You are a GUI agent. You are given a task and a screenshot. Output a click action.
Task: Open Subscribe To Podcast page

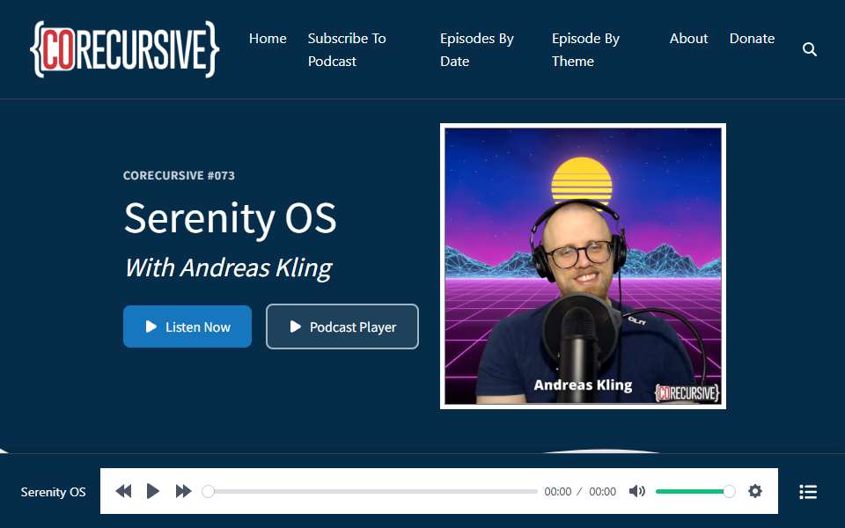347,49
